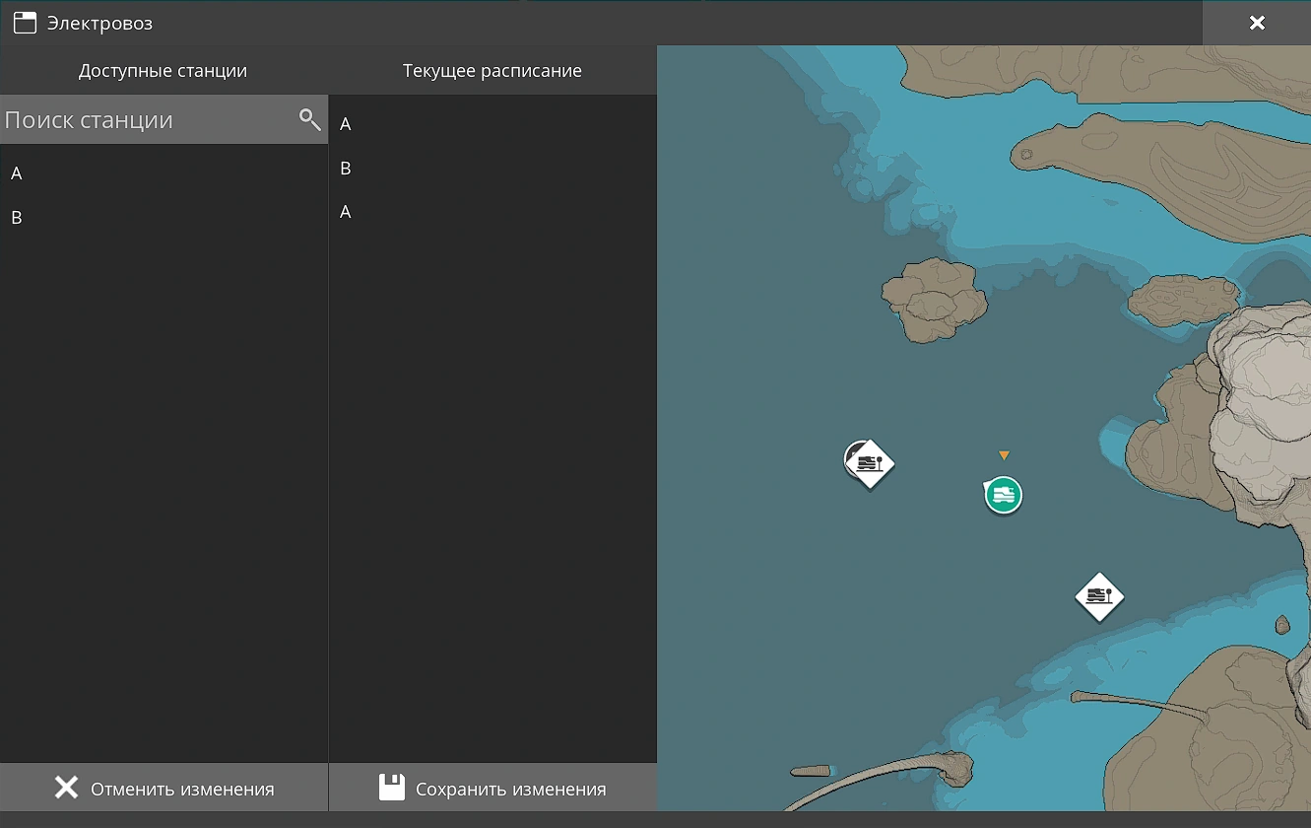
Task: Click the orange triangle above the locomotive
Action: pyautogui.click(x=1004, y=455)
